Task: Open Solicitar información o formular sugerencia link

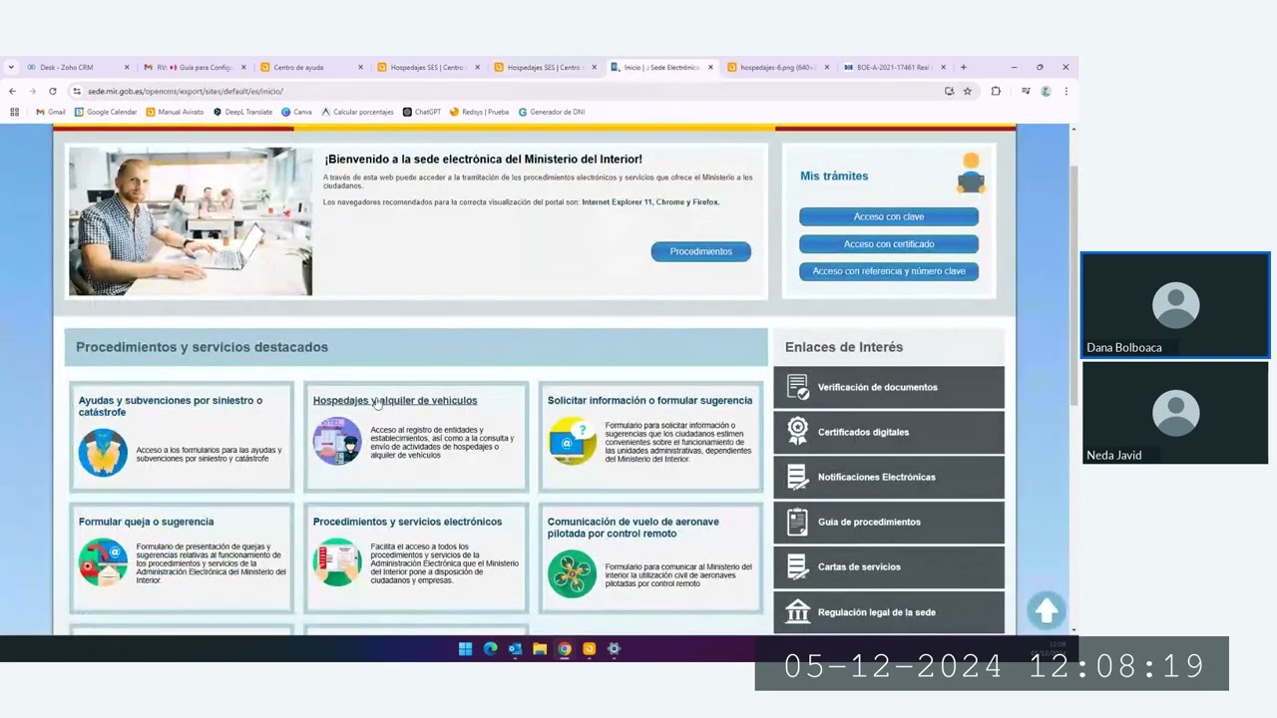Action: [x=649, y=400]
